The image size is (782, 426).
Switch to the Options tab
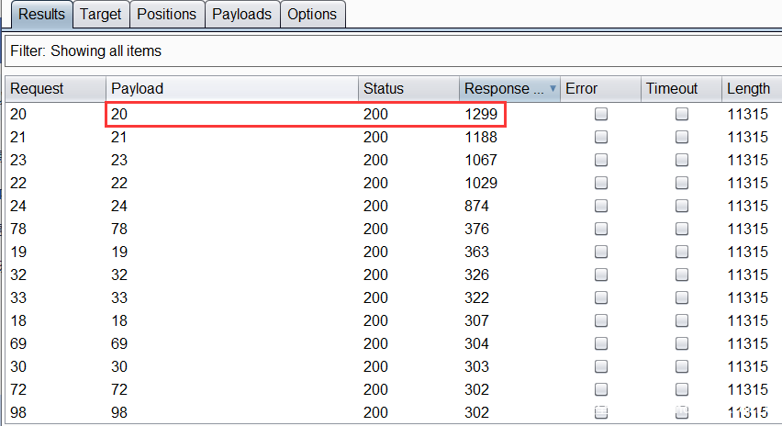311,14
